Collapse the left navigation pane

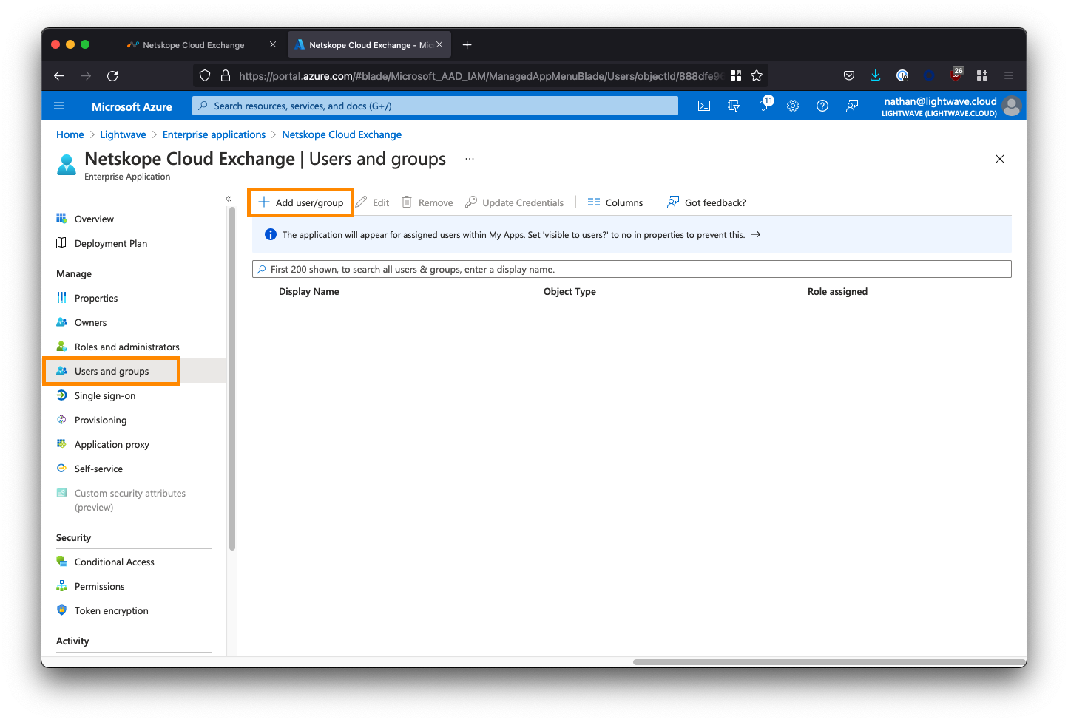(x=229, y=199)
